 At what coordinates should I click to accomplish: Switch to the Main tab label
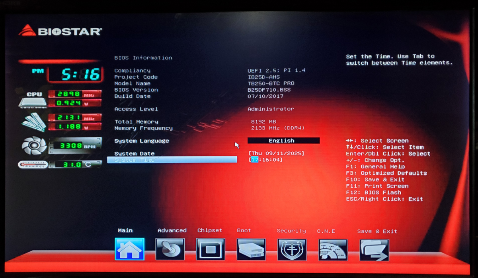click(x=125, y=230)
